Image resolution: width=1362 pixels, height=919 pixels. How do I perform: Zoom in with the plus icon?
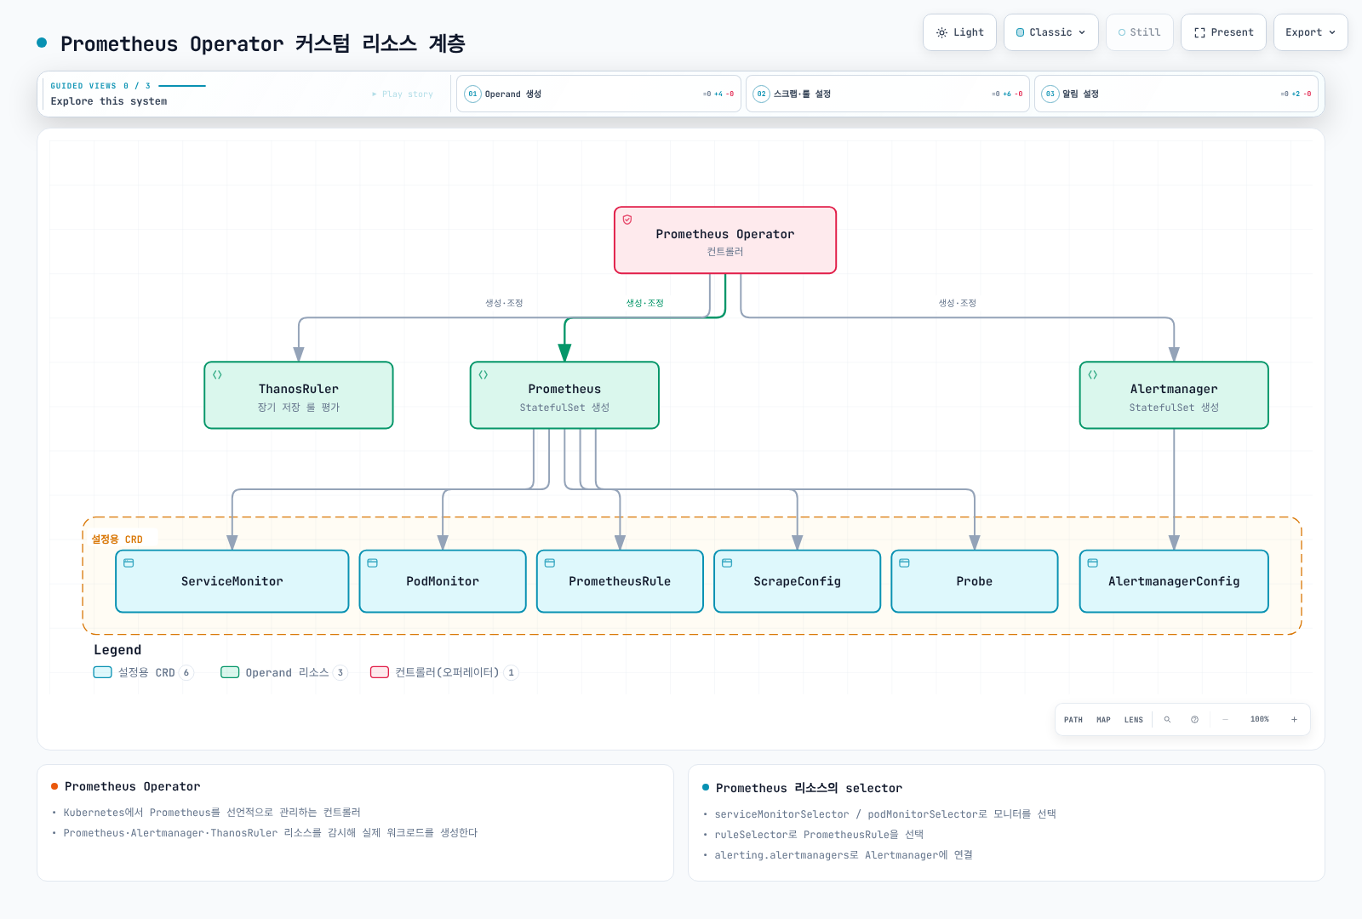click(1294, 720)
